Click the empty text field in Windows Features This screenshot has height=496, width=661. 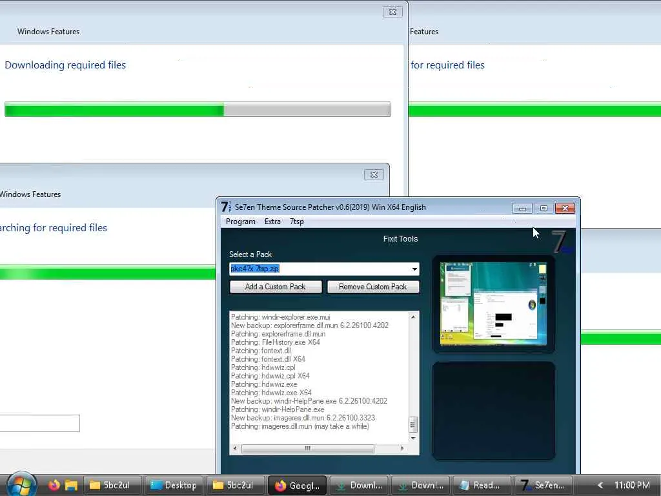click(39, 424)
